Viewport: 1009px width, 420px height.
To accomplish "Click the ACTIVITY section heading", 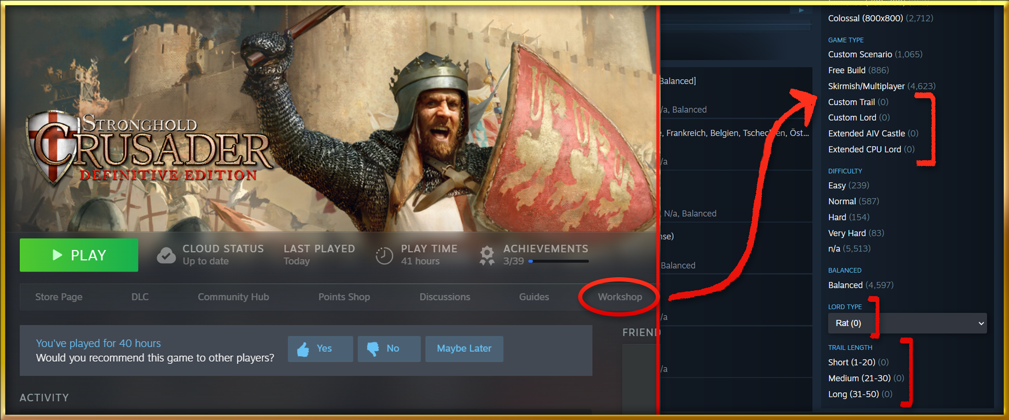I will 44,398.
